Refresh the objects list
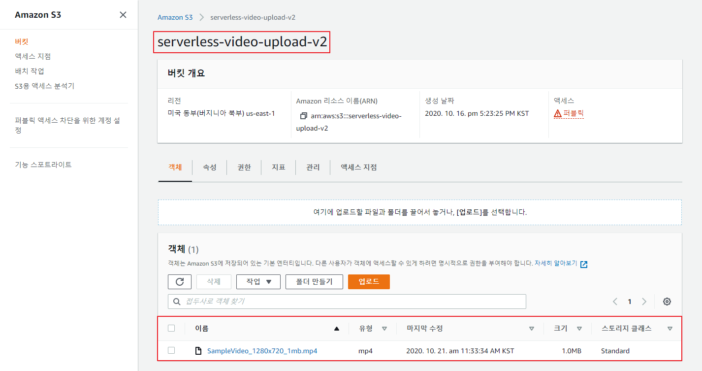Image resolution: width=702 pixels, height=371 pixels. pos(180,282)
